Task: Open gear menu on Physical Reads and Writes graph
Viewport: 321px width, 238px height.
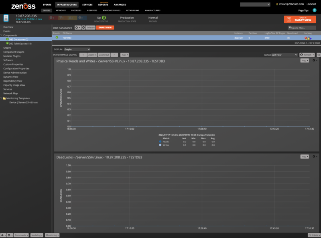Action: [x=315, y=60]
